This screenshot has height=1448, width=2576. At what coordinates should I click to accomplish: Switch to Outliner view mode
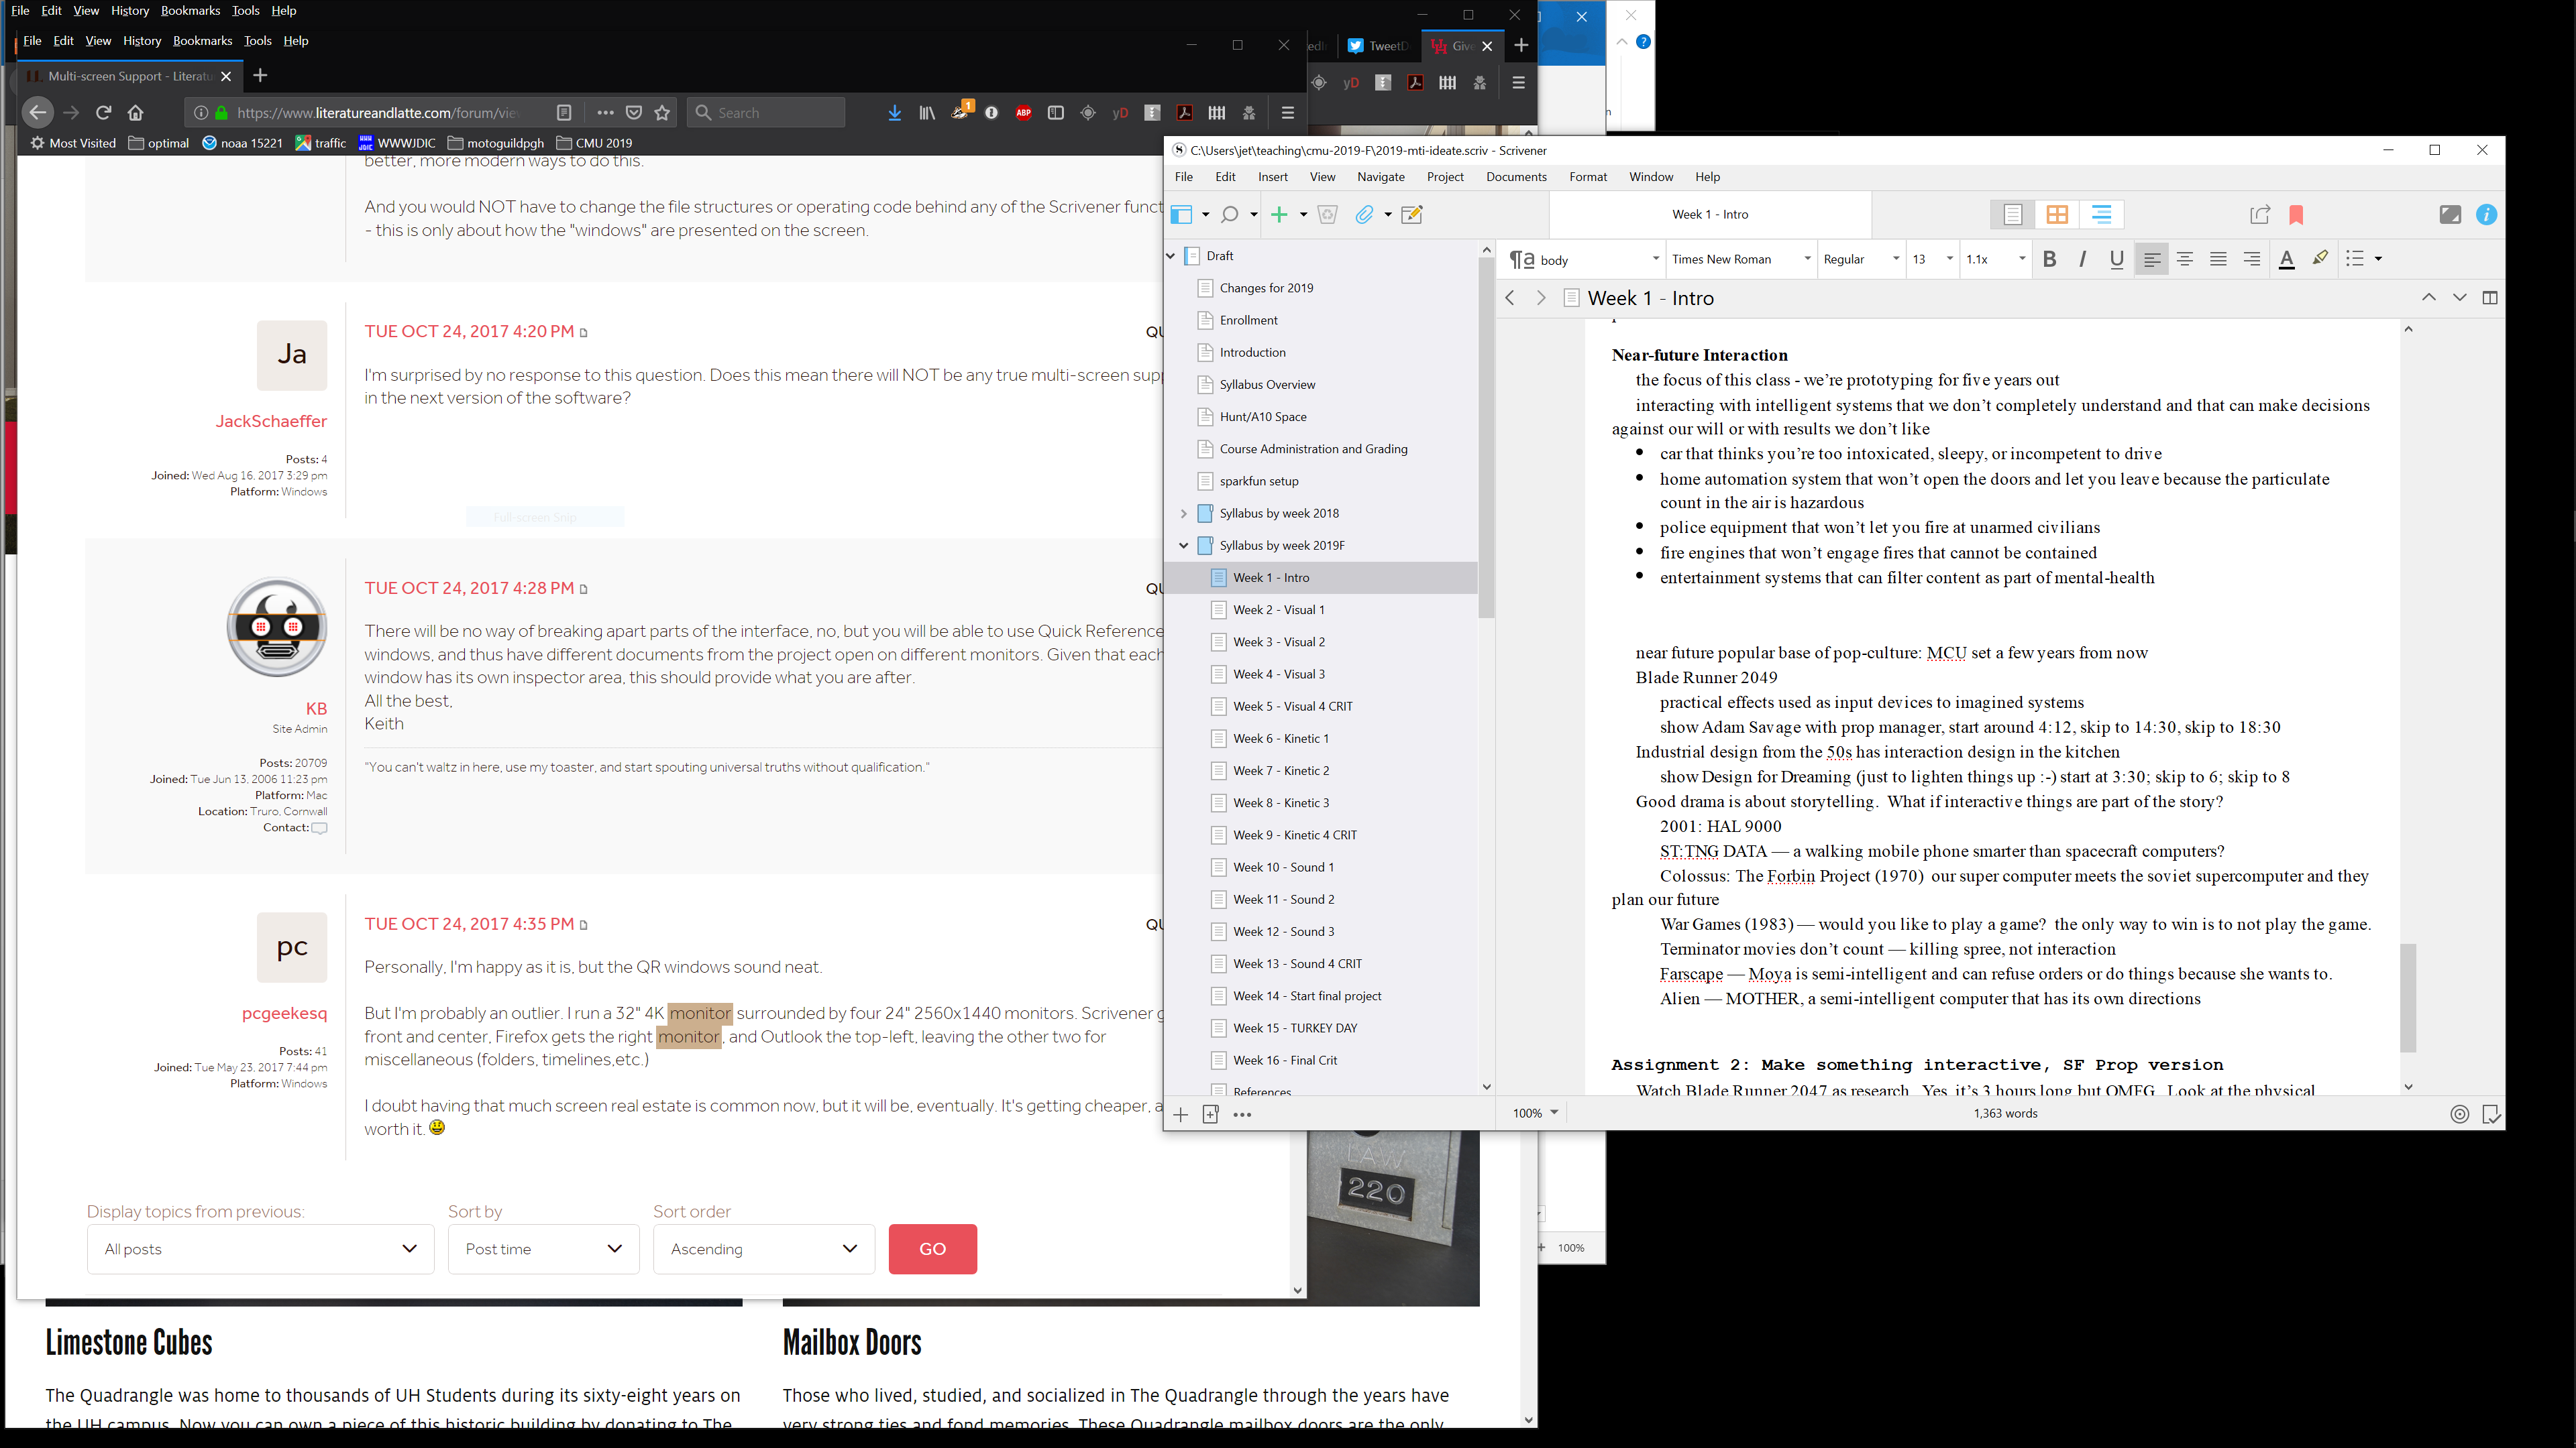pos(2101,215)
